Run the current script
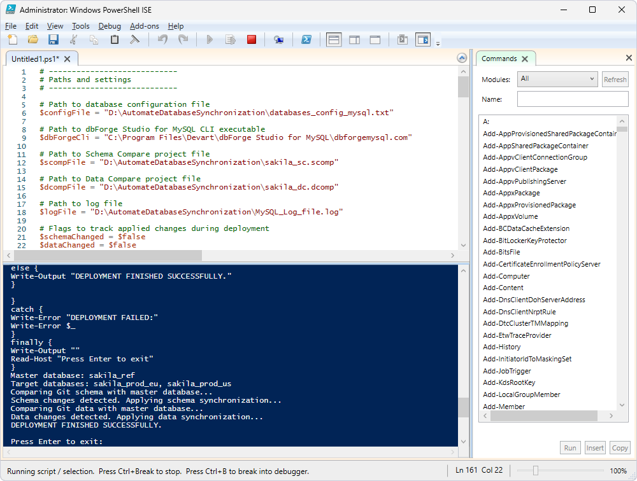This screenshot has height=481, width=637. [x=210, y=39]
